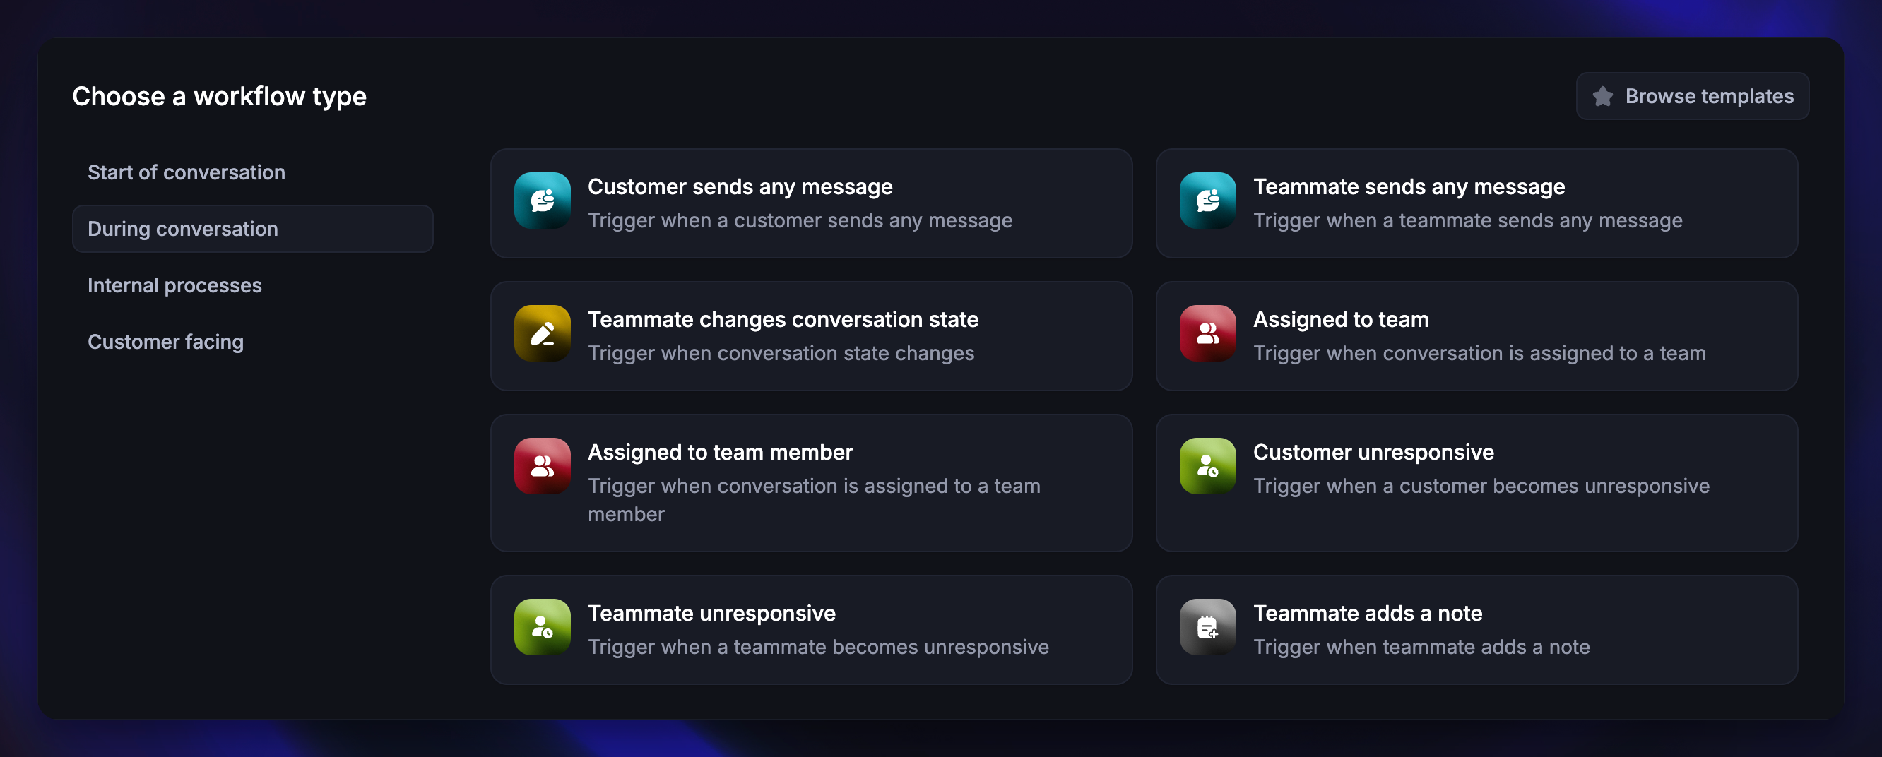1882x757 pixels.
Task: Open the Internal processes category
Action: tap(174, 285)
